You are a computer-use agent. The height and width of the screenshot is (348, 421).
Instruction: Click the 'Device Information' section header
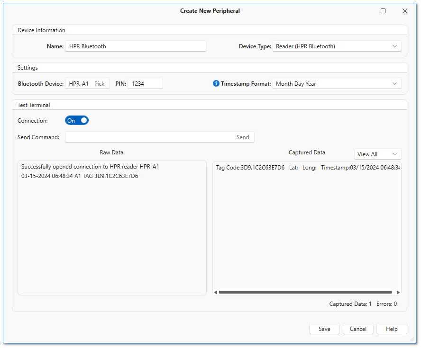pyautogui.click(x=41, y=30)
